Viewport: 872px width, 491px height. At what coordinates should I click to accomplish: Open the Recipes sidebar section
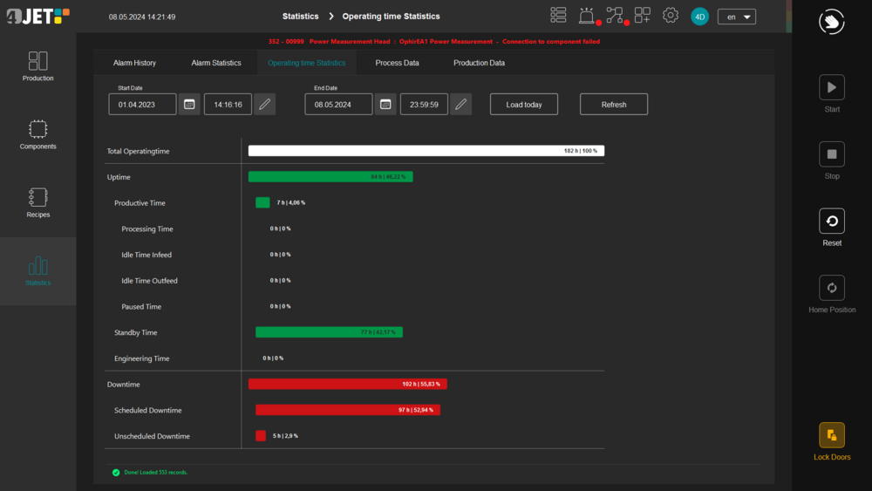point(37,202)
